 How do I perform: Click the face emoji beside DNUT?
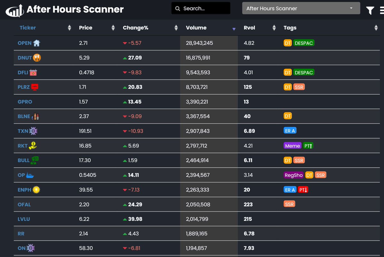point(37,57)
